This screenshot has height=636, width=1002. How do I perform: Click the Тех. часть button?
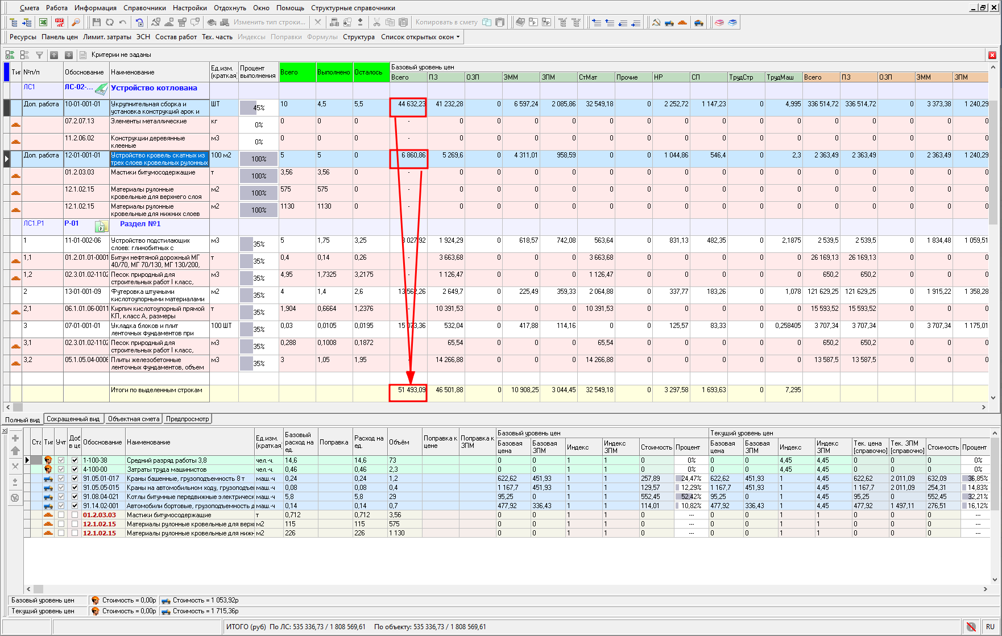(217, 37)
